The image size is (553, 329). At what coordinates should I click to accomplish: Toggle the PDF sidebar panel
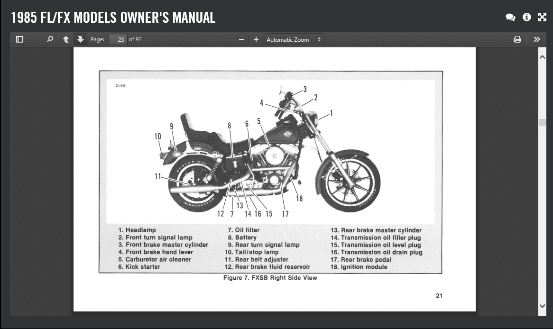tap(19, 39)
